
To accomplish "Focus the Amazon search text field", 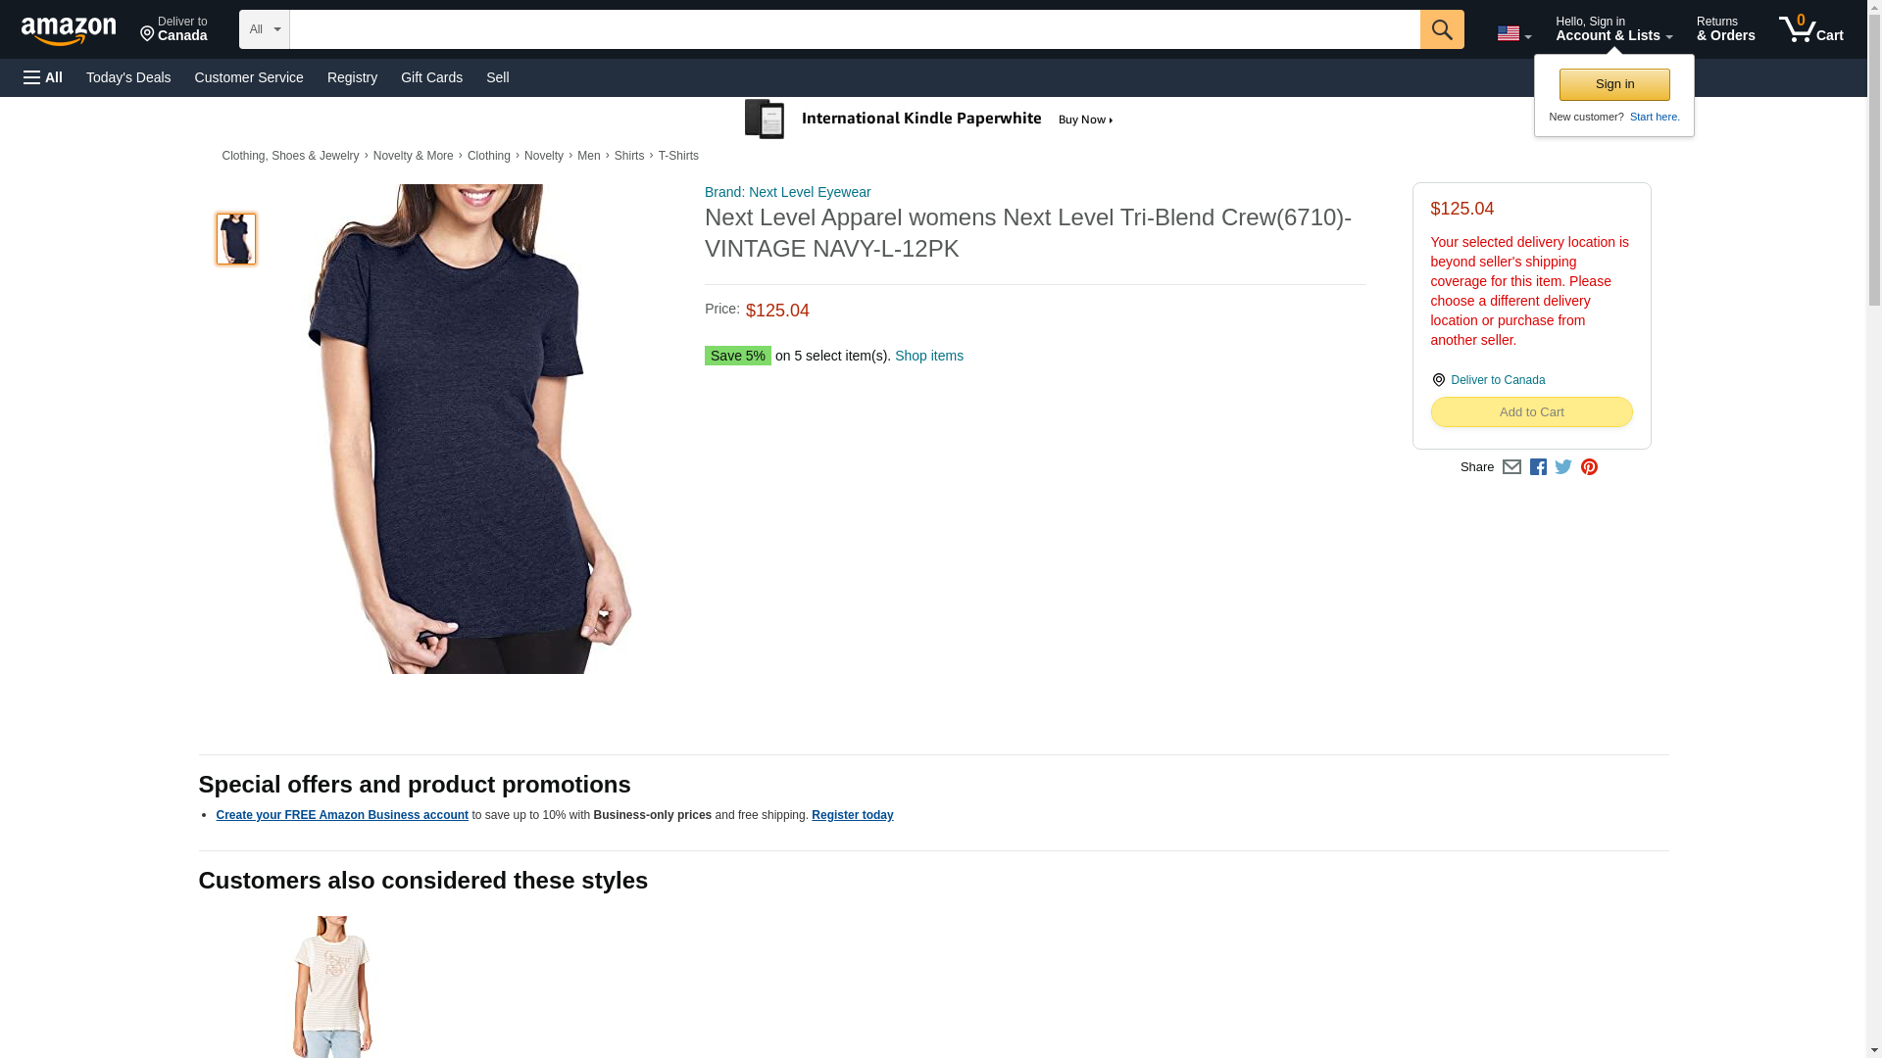I will 854,29.
